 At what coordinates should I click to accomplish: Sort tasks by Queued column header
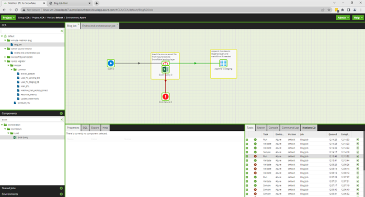point(333,134)
